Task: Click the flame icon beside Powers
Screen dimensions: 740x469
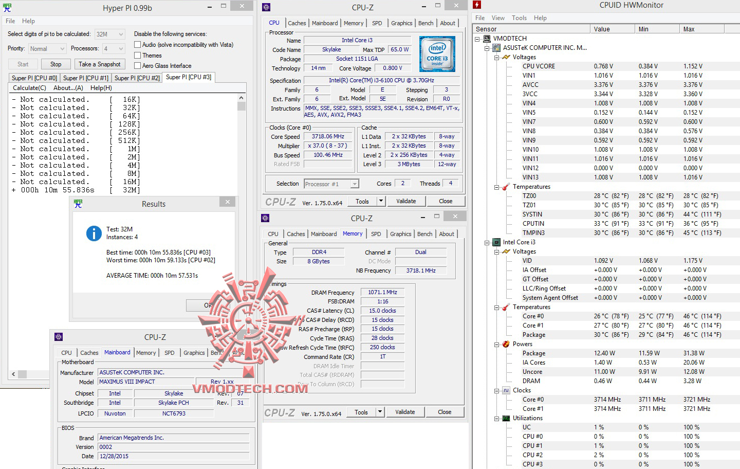Action: [506, 344]
